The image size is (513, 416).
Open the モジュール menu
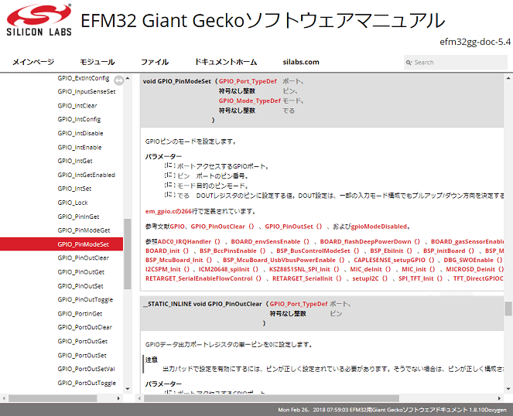coord(97,62)
